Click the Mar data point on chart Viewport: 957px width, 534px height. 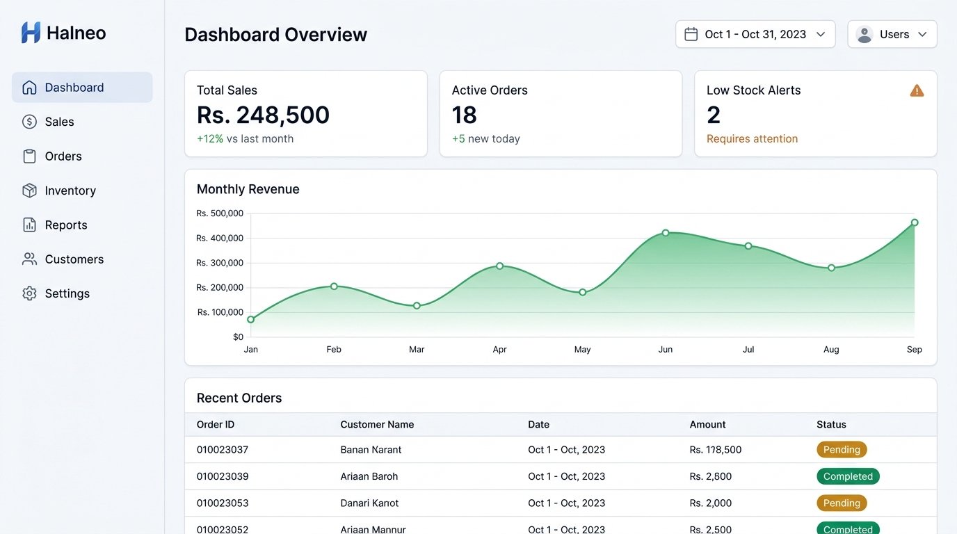(417, 306)
